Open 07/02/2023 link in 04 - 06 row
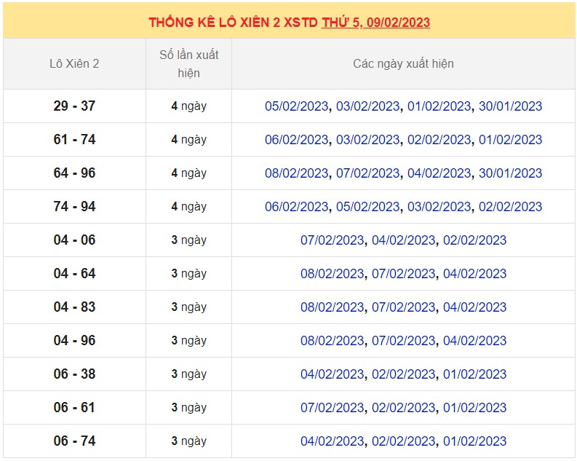 [x=332, y=240]
